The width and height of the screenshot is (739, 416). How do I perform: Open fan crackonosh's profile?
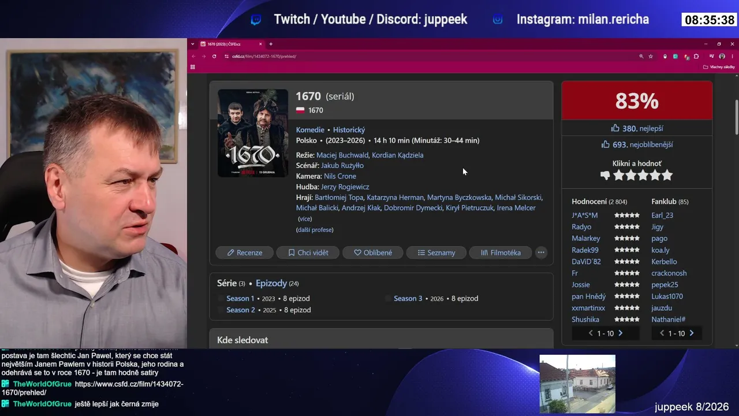click(x=669, y=273)
